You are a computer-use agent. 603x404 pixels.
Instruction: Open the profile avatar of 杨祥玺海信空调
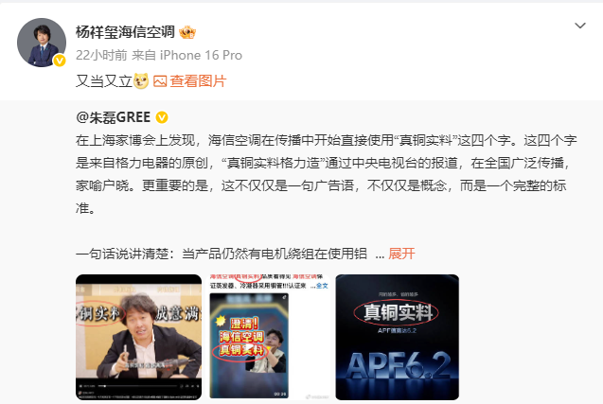tap(42, 43)
